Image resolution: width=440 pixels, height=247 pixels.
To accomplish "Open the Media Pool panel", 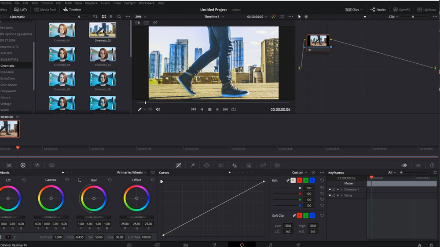I will [x=45, y=10].
